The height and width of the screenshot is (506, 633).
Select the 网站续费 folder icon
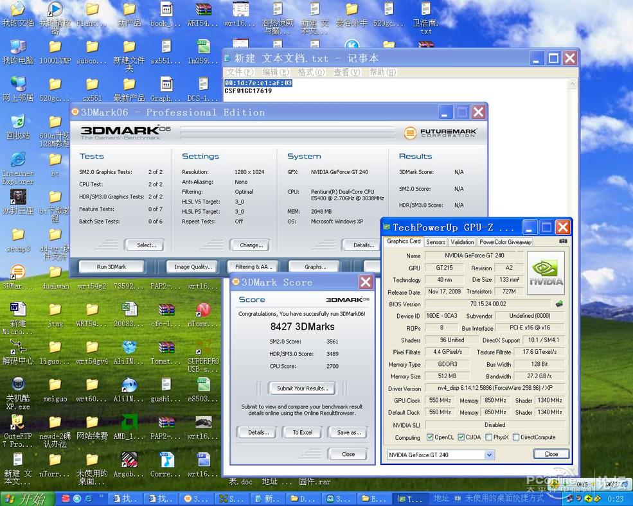pos(92,428)
